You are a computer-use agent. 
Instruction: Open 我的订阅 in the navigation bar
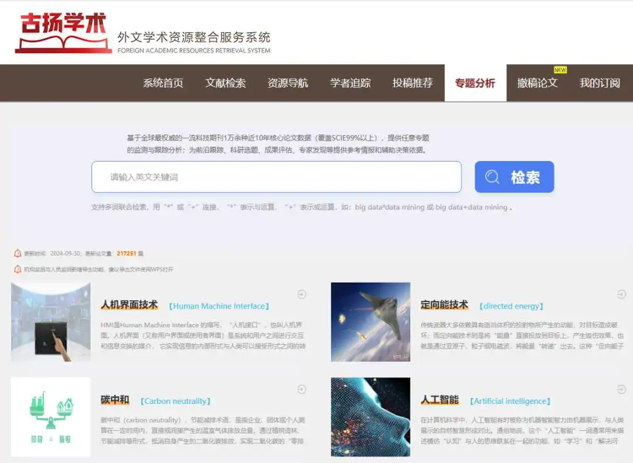600,83
